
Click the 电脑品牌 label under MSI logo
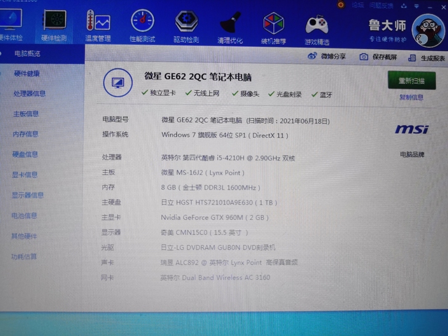pos(412,154)
